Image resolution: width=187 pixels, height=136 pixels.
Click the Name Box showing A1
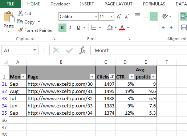click(x=17, y=50)
